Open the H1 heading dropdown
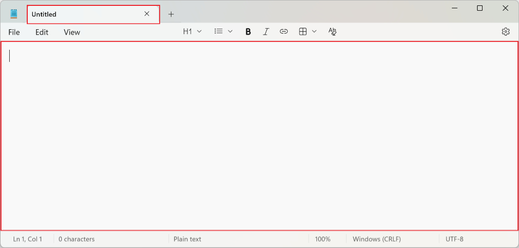Screen dimensions: 519x248 click(192, 32)
